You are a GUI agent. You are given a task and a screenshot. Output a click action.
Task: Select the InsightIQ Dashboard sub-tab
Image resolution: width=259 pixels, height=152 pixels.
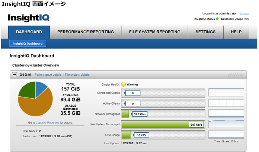click(x=28, y=44)
